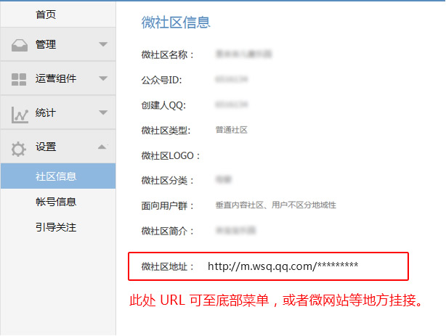
Task: Click the grid icon beside 运营组件
Action: tap(19, 79)
